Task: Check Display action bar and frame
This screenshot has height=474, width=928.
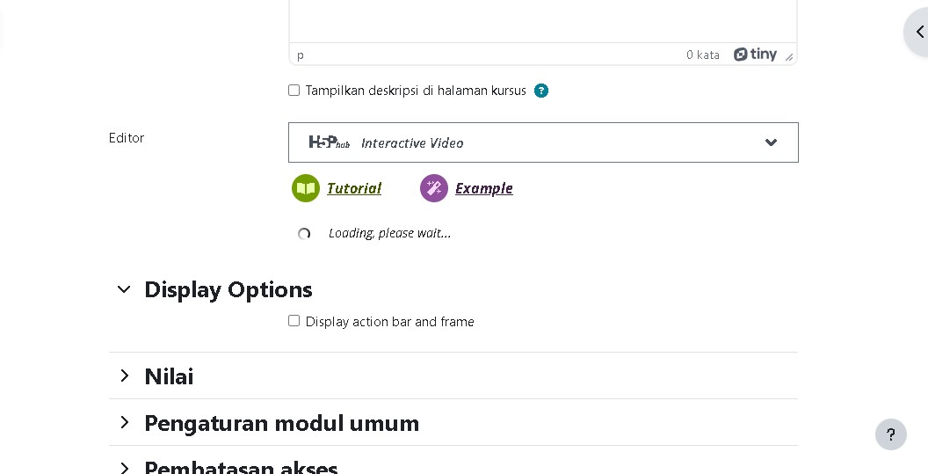Action: (x=294, y=320)
